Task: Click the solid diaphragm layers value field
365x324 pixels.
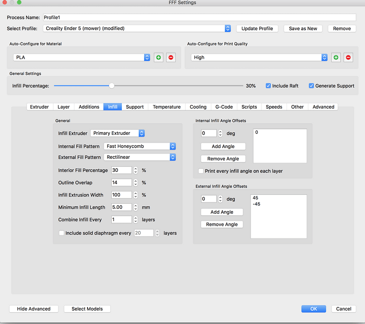Action: pyautogui.click(x=144, y=233)
